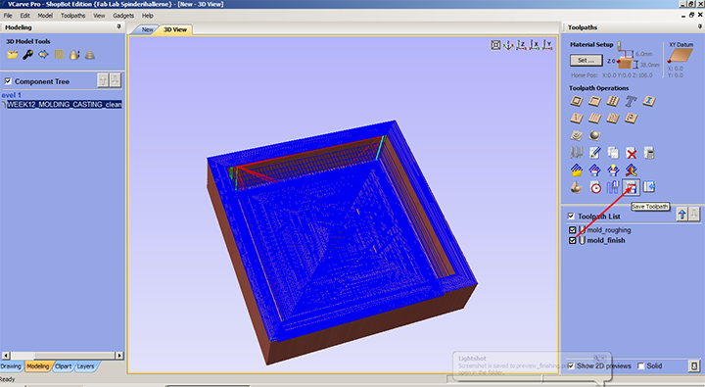Open the Texture toolpath tool
The image size is (705, 387).
pos(613,119)
